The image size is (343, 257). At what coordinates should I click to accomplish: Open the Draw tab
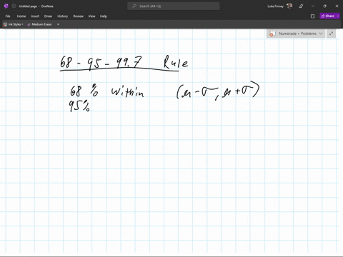point(48,16)
